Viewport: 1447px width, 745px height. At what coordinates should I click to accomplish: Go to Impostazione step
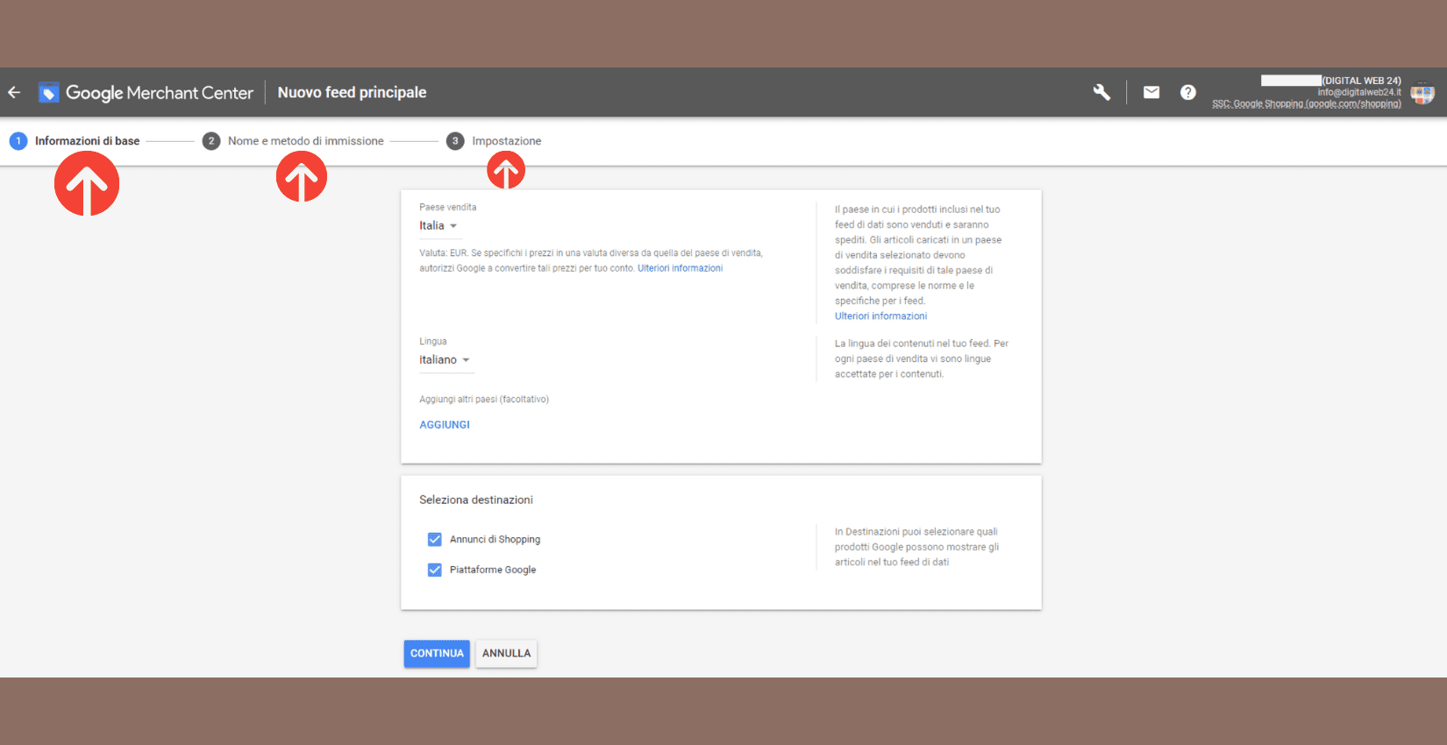507,141
